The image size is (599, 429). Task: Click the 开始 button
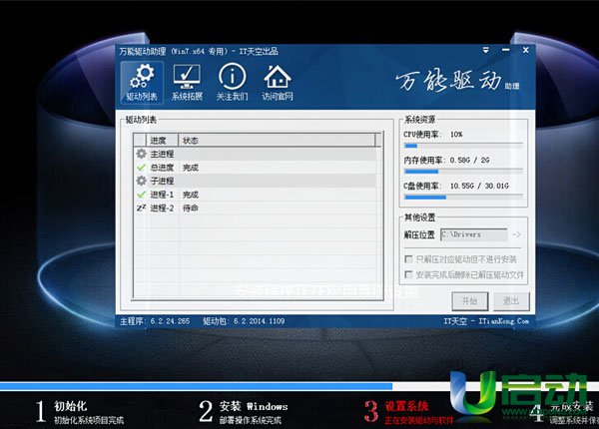[470, 301]
